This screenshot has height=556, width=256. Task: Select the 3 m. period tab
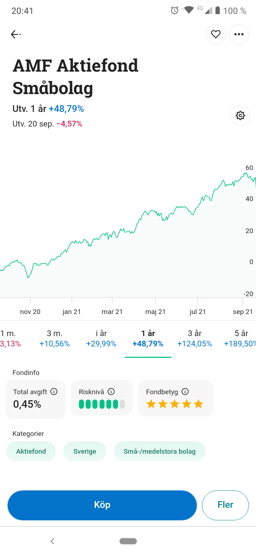coord(54,338)
